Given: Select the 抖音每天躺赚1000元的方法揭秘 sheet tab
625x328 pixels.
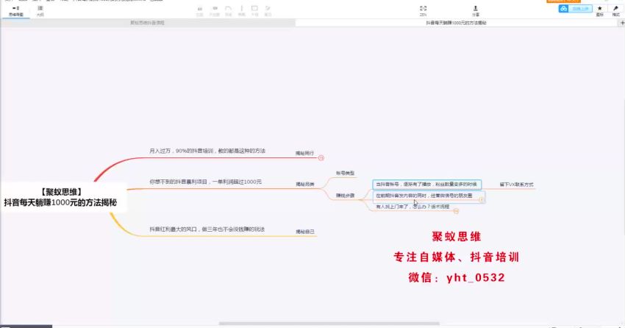Looking at the screenshot, I should click(457, 23).
